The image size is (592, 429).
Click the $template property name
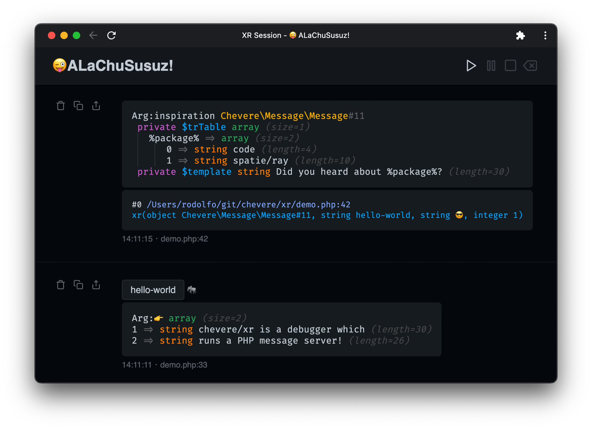coord(206,172)
